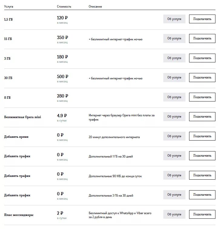Open "Об услуге" for the 1,5 ГБ plan
Screen dimensions: 220x229
[174, 19]
